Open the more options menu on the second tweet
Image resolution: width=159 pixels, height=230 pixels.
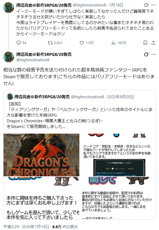[x=153, y=55]
